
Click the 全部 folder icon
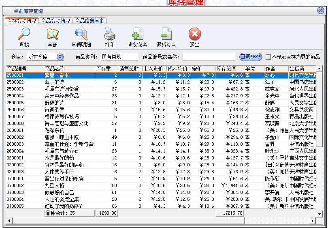(x=53, y=34)
